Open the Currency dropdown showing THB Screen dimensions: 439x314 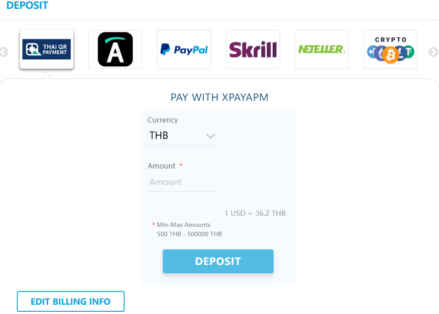click(182, 135)
